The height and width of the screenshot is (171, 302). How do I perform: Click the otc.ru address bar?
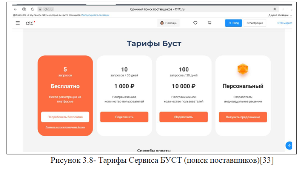[x=48, y=9]
